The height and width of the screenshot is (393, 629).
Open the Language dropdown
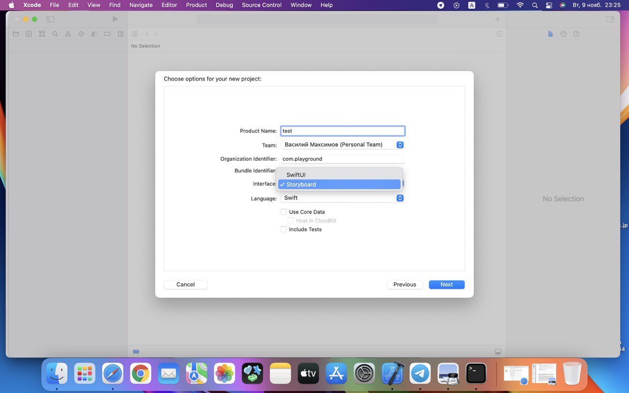pos(343,198)
